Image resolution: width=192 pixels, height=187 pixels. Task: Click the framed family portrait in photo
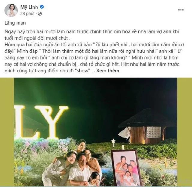(x=126, y=168)
